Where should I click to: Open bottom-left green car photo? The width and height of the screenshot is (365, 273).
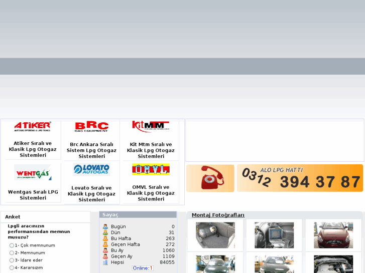click(x=215, y=264)
